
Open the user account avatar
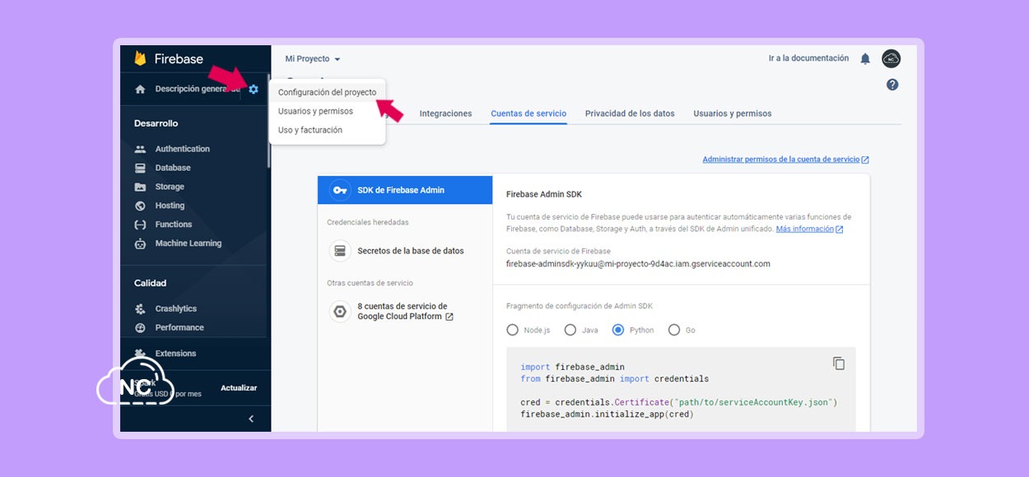891,58
